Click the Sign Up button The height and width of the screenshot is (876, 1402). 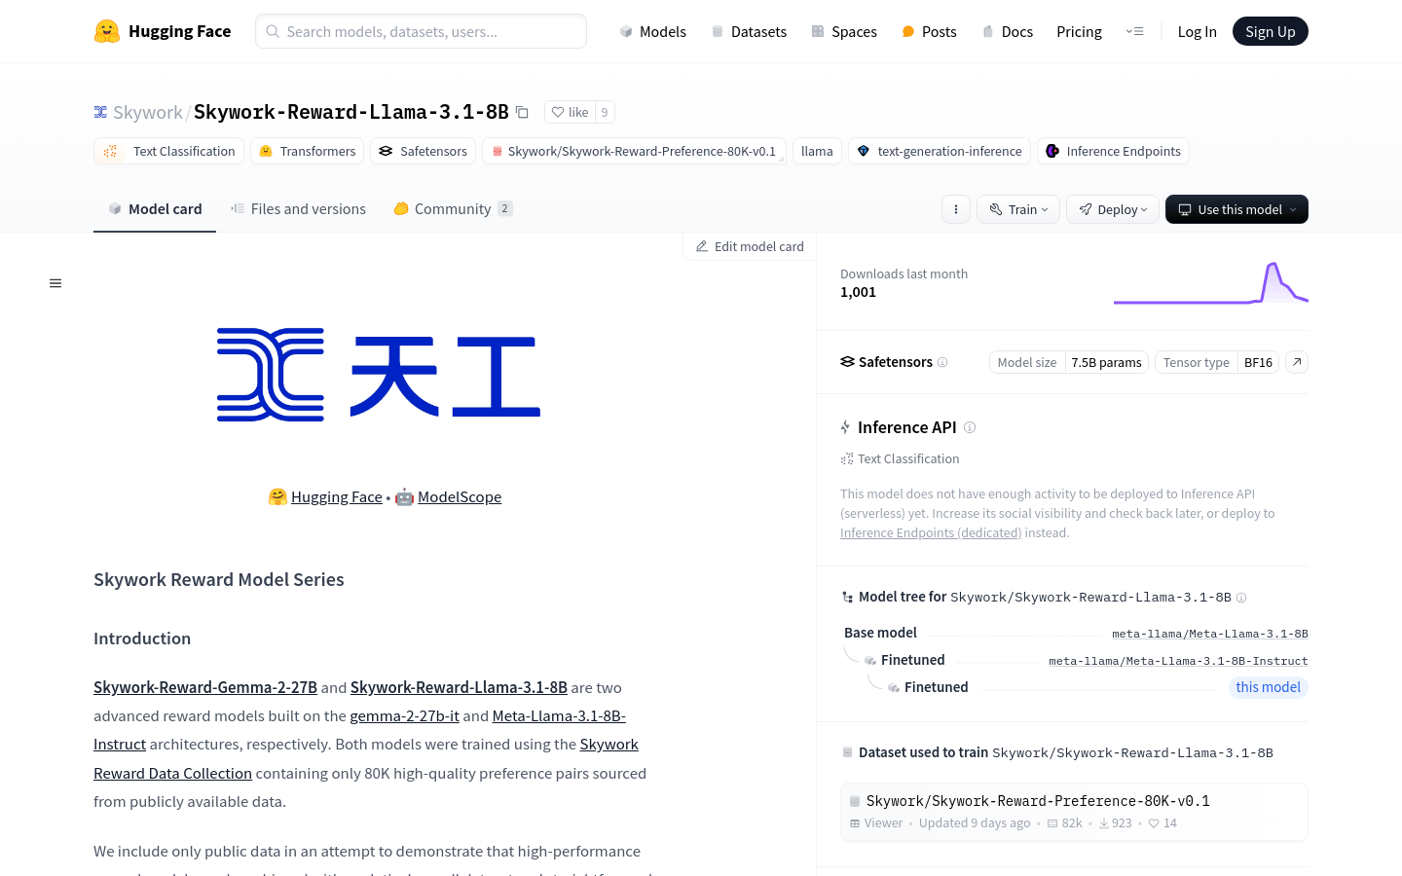coord(1271,31)
